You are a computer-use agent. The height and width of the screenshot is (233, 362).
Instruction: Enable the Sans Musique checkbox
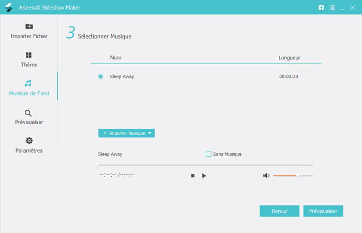208,154
